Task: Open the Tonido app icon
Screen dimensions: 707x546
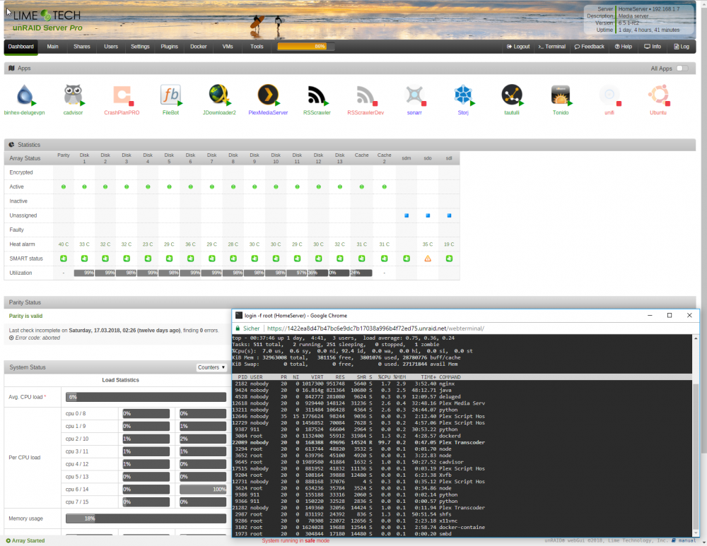Action: click(x=561, y=95)
